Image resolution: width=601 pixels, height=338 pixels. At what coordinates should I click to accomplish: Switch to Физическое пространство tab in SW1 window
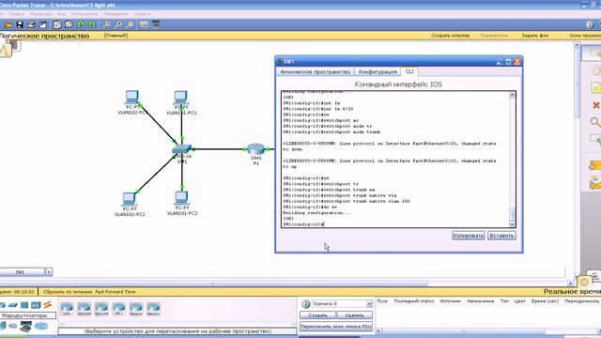pos(316,71)
